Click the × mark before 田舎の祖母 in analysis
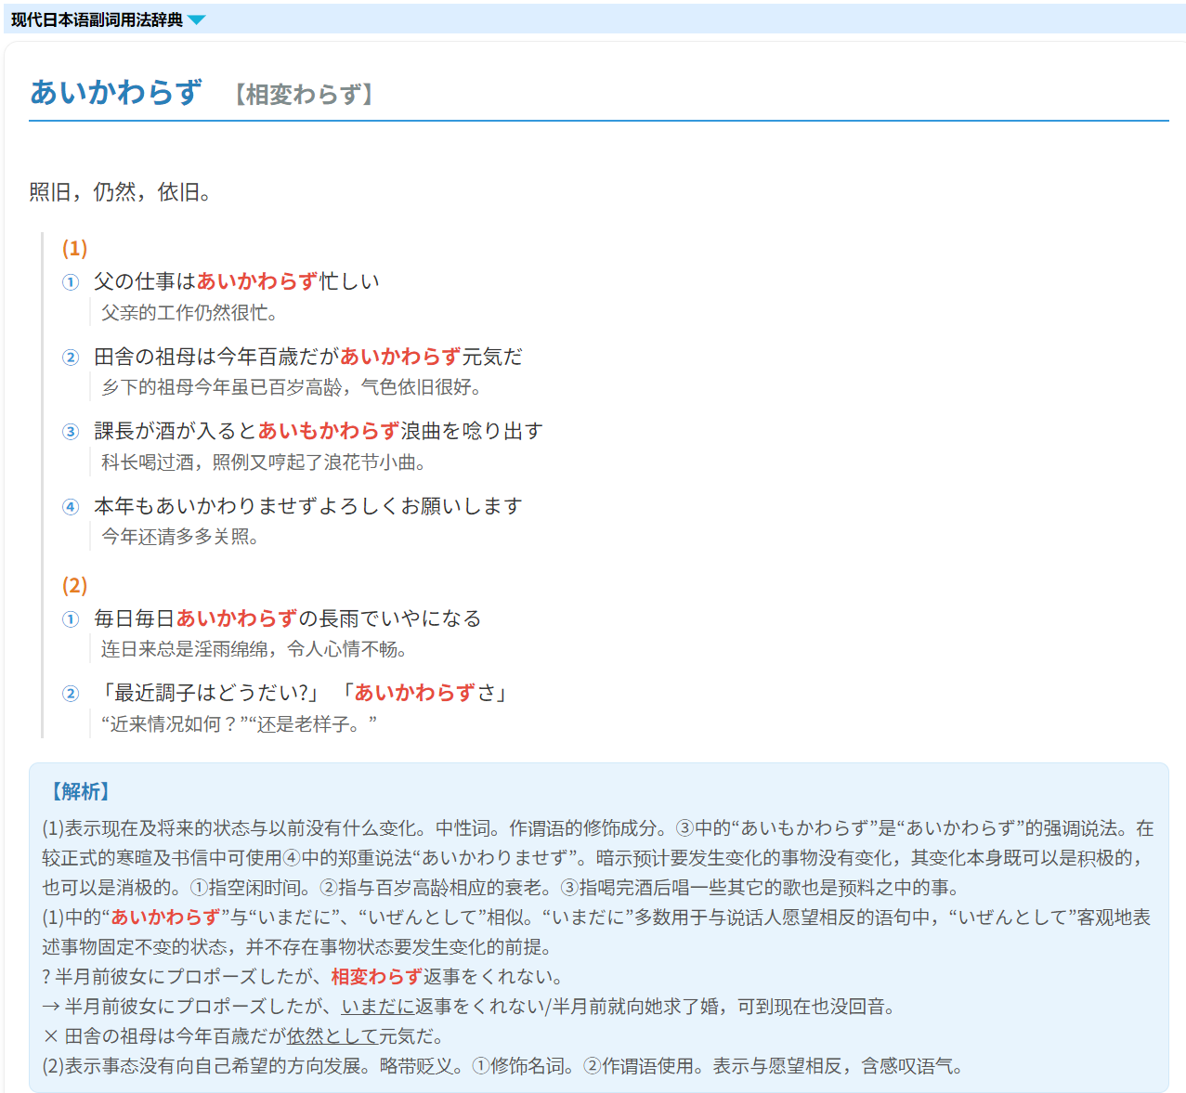 click(50, 1036)
